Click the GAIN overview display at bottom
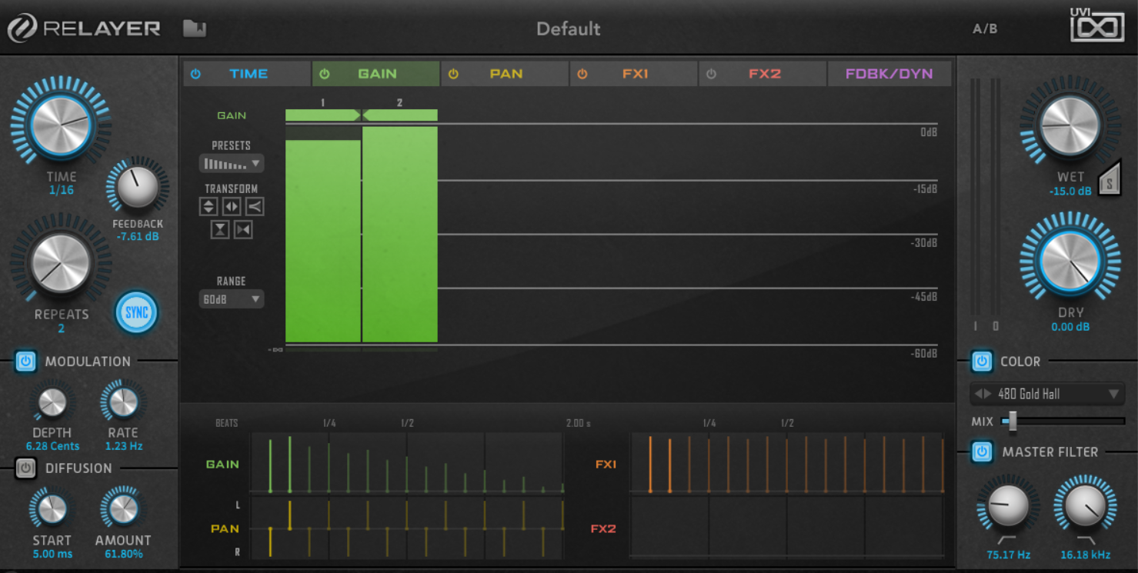This screenshot has width=1138, height=573. (407, 463)
